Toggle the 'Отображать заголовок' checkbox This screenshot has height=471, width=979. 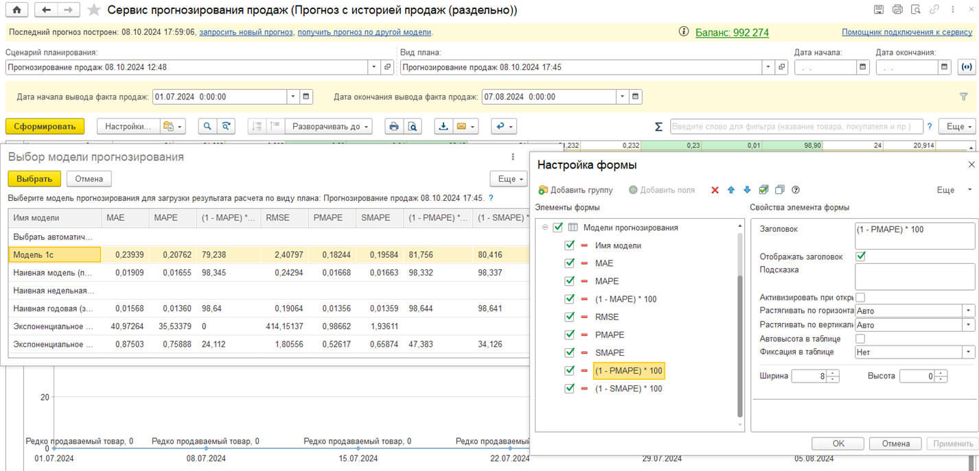860,256
